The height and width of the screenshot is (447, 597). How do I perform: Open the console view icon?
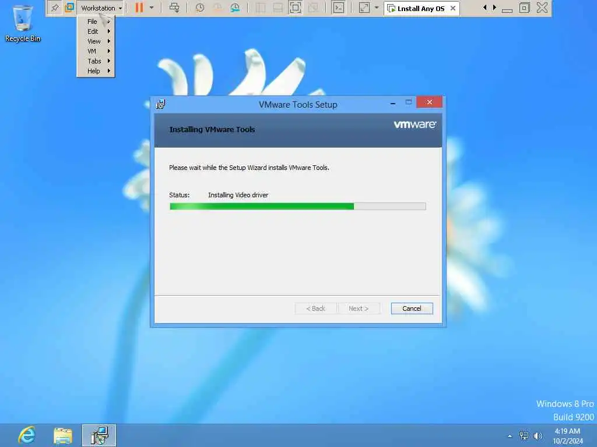[x=338, y=8]
